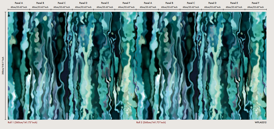Click the 300cm/118.11"inch height label

tap(3, 66)
